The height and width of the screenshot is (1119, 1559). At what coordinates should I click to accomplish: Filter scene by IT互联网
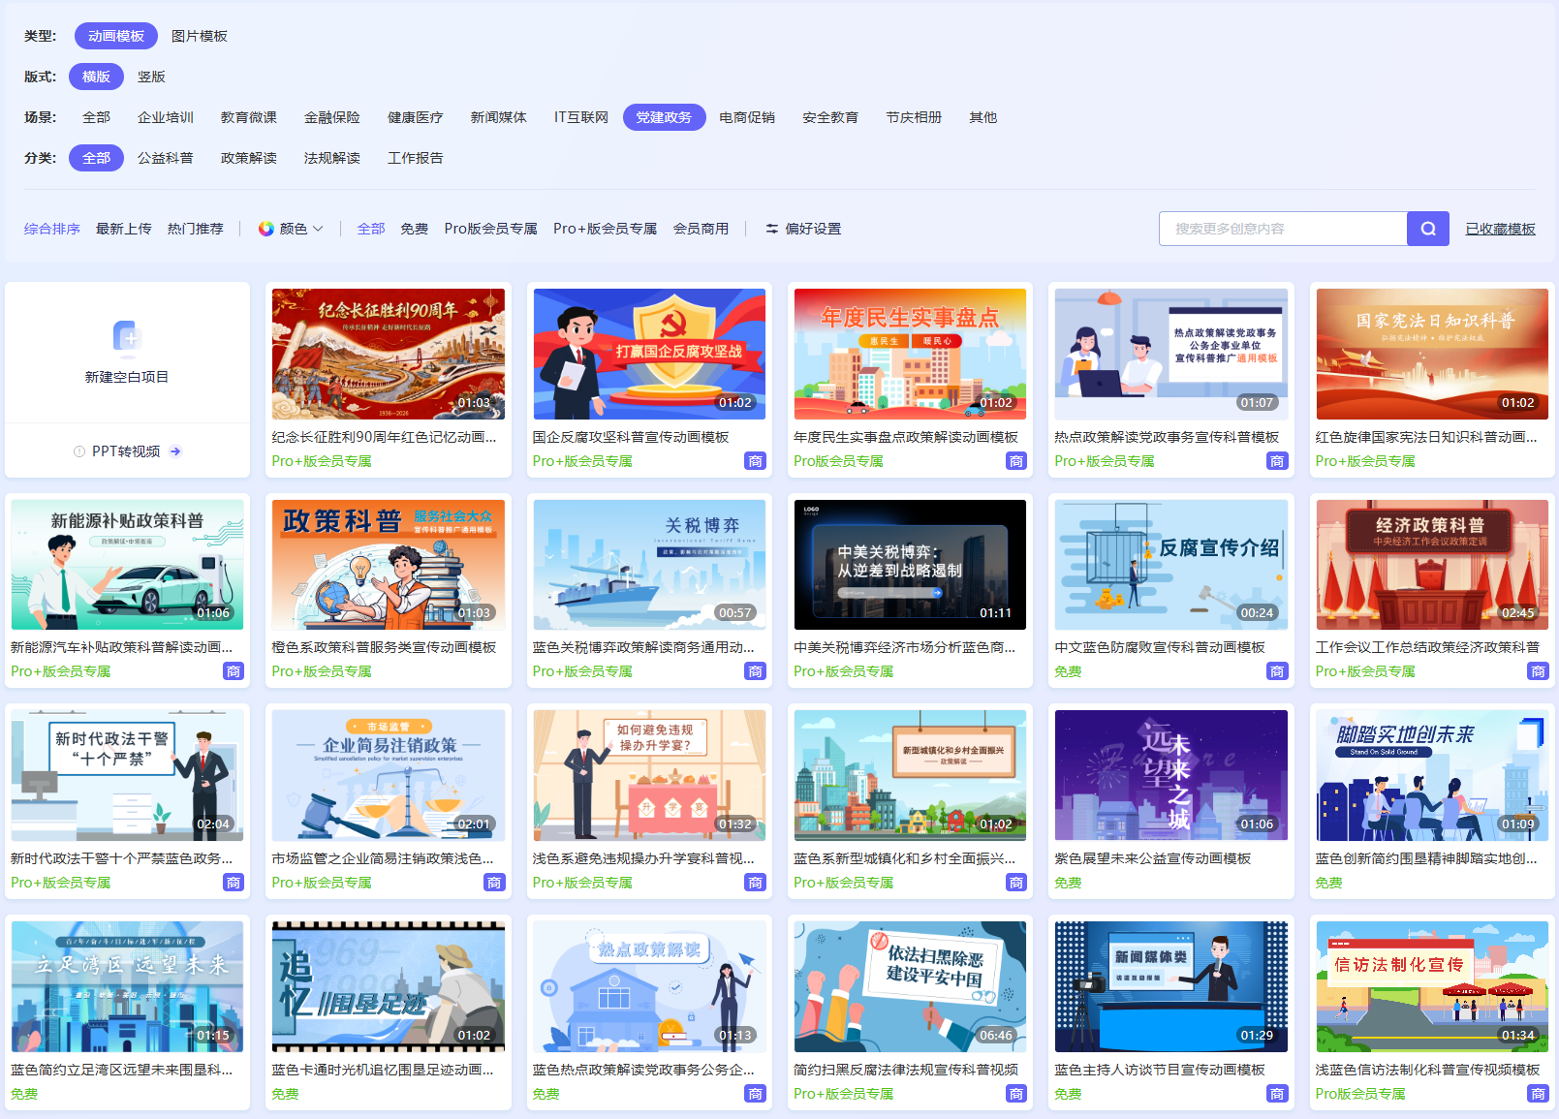[581, 117]
